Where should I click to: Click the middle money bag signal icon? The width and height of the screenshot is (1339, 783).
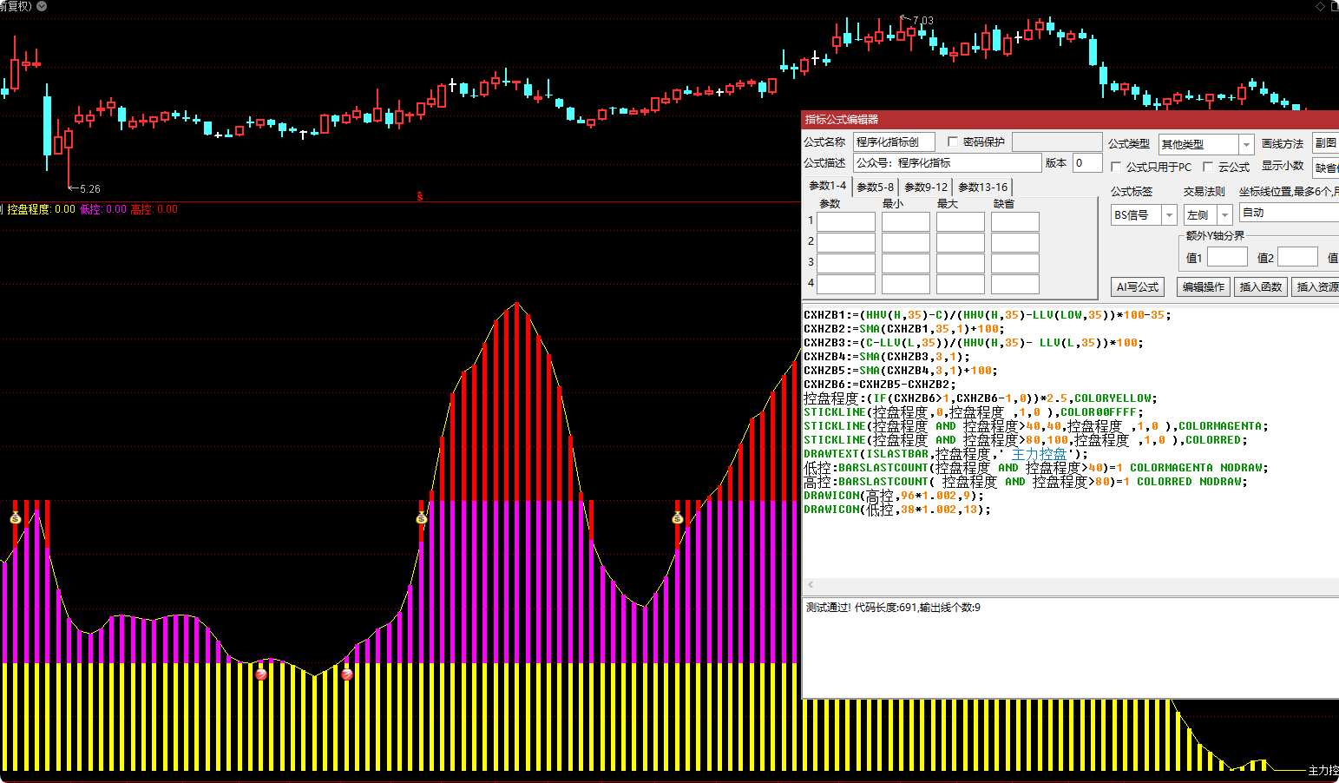422,518
